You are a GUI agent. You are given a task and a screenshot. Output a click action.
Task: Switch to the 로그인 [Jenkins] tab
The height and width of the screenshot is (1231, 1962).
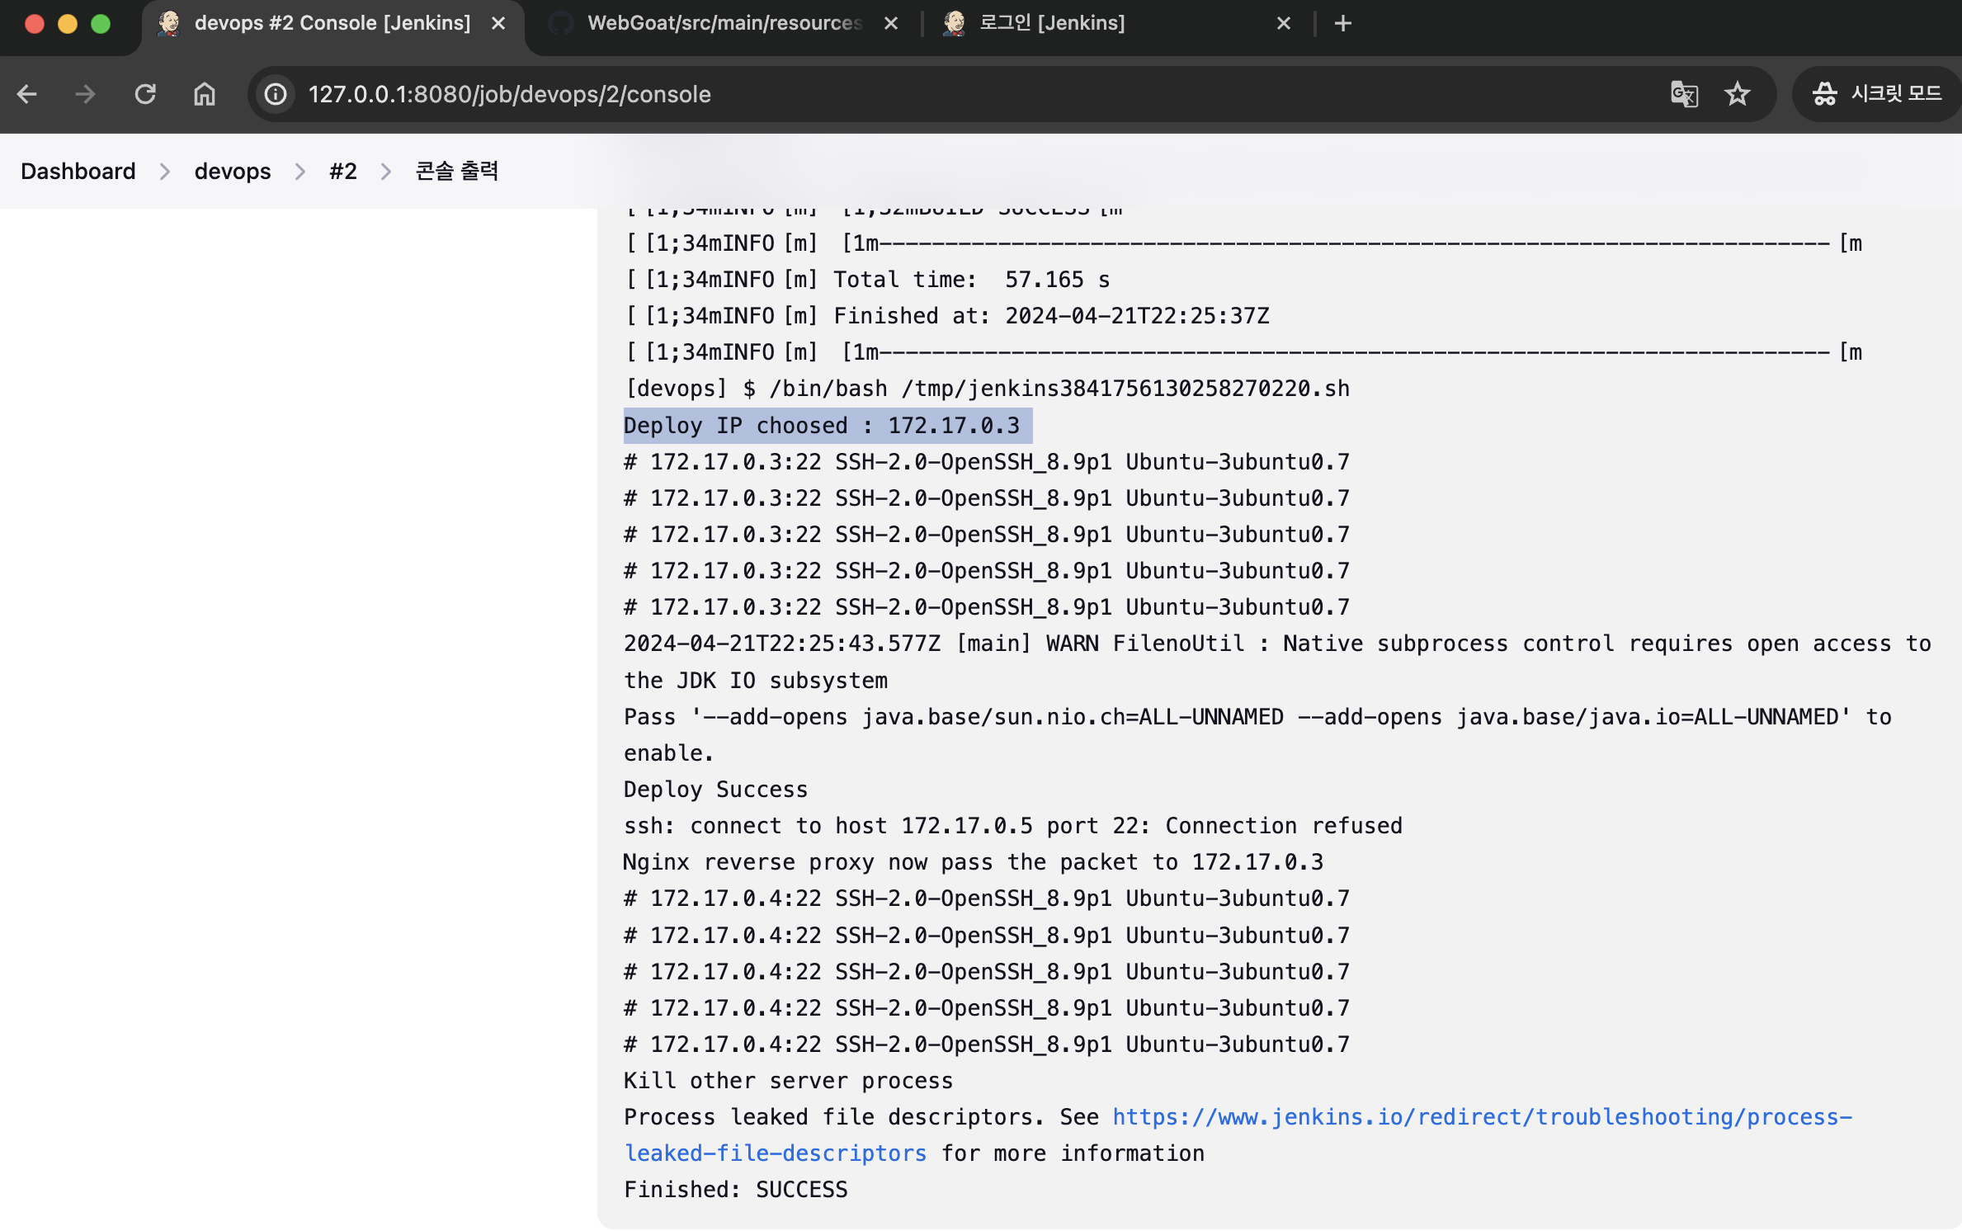tap(1051, 23)
